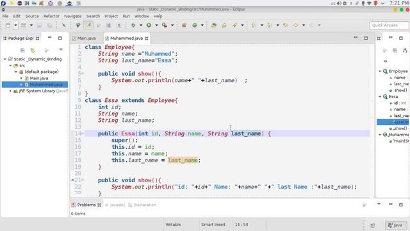Open the File menu

[x=5, y=16]
